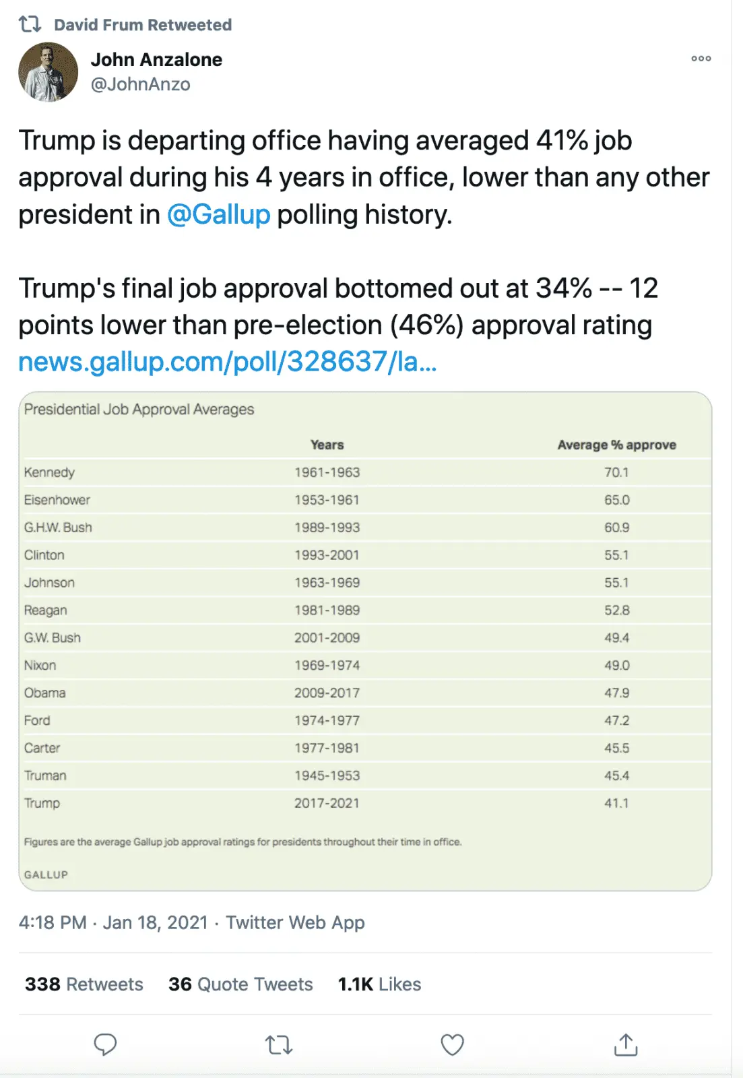
Task: Retweet using the bottom retweet icon
Action: pyautogui.click(x=278, y=1045)
